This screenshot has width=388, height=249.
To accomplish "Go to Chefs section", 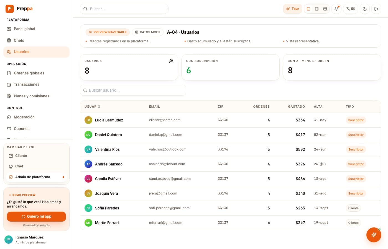I will (36, 40).
